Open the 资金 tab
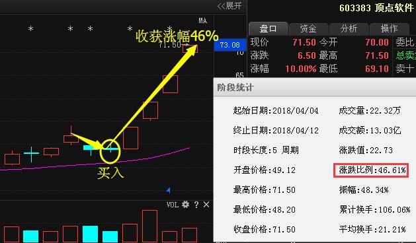416x243 pixels. click(308, 28)
